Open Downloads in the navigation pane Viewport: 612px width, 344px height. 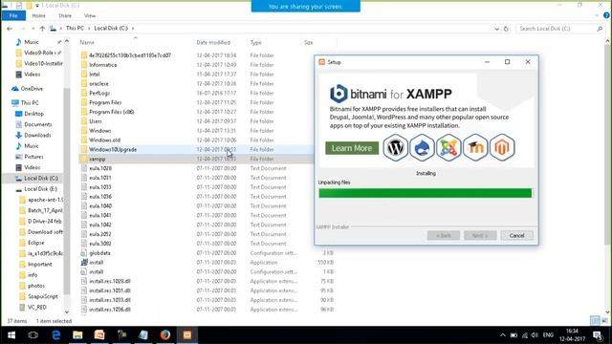[x=37, y=135]
